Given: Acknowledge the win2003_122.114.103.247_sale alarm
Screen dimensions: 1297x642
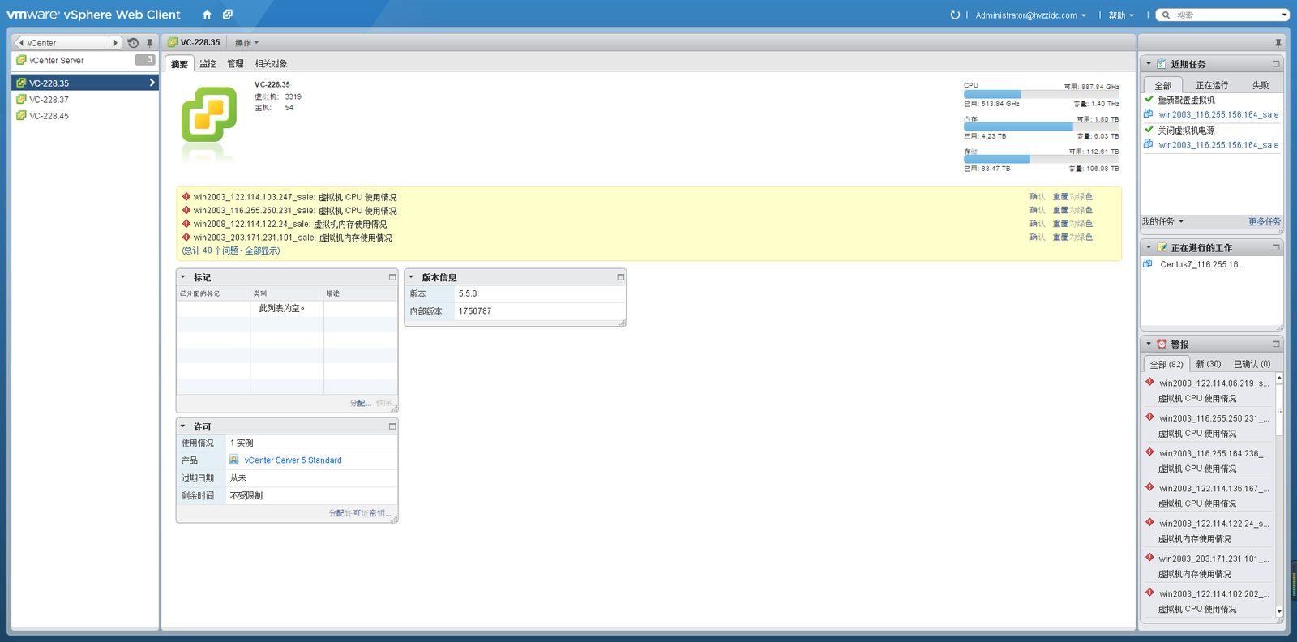Looking at the screenshot, I should [x=1037, y=196].
